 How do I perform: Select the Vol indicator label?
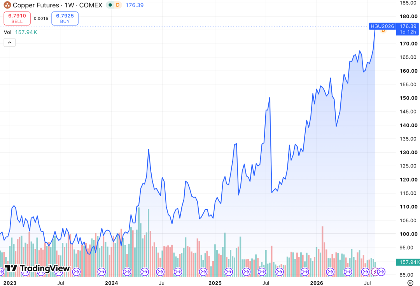coord(7,32)
